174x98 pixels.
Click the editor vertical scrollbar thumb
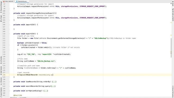[x=171, y=48]
